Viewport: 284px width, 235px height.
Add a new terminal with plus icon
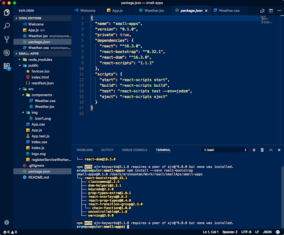click(254, 150)
